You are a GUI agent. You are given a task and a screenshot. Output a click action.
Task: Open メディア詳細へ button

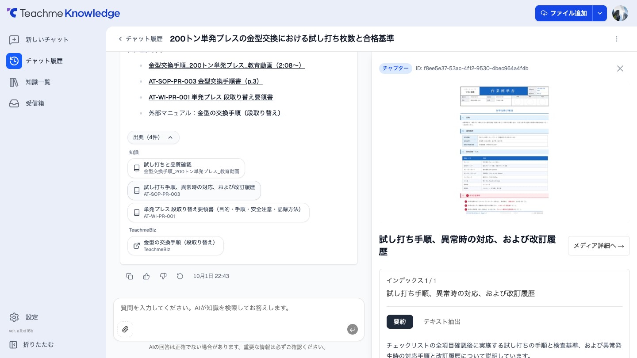pyautogui.click(x=599, y=246)
